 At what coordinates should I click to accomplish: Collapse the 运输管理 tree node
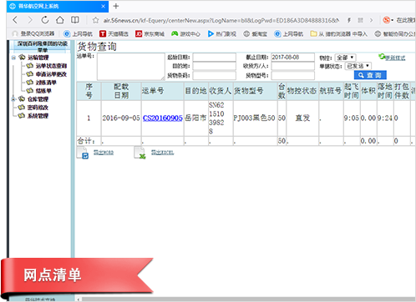(13, 58)
